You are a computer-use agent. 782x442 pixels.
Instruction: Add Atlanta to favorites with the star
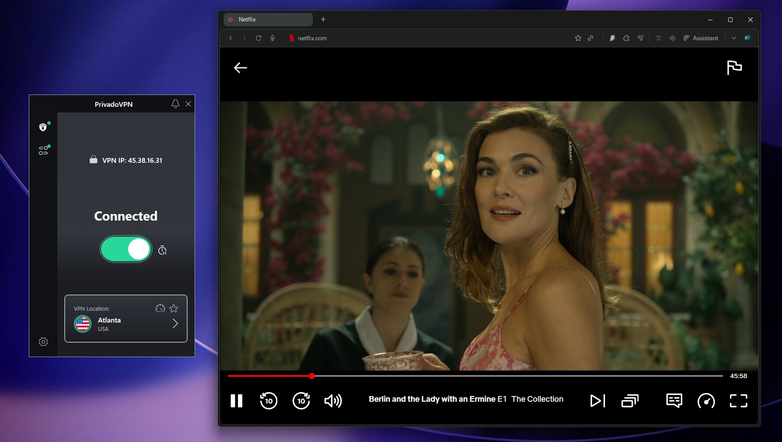coord(174,309)
